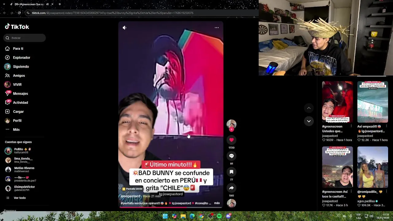Open Google Chrome from taskbar
The width and height of the screenshot is (393, 221).
tap(201, 216)
